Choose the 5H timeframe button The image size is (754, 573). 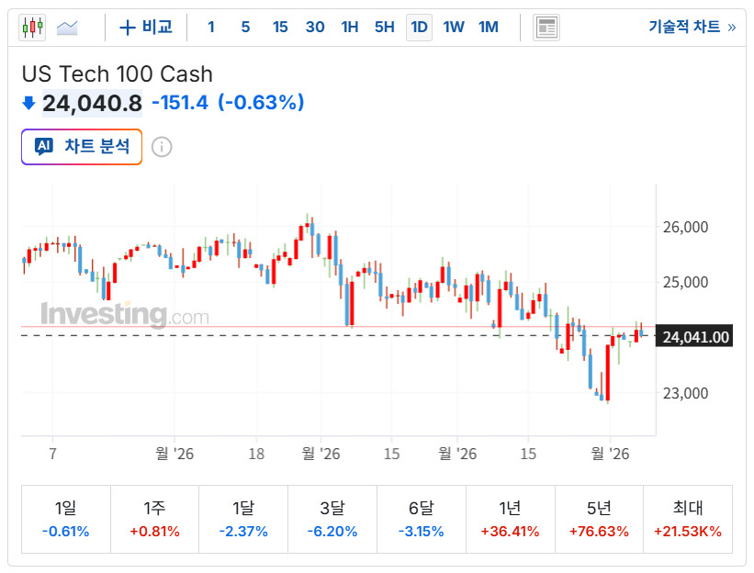point(384,28)
